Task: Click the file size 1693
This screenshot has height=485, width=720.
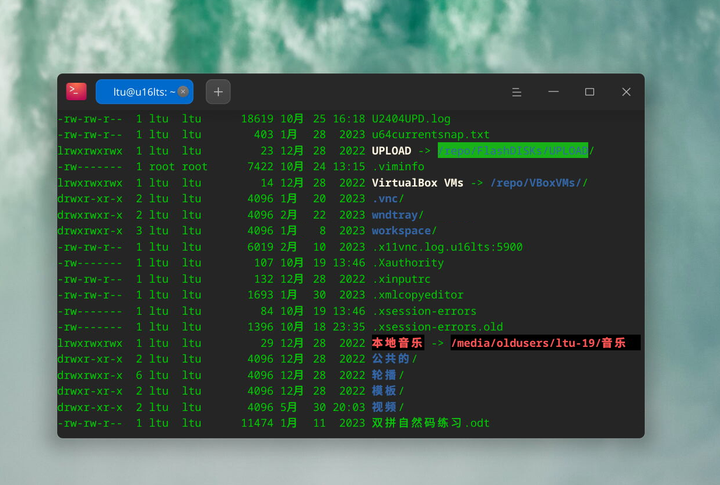Action: pyautogui.click(x=261, y=295)
